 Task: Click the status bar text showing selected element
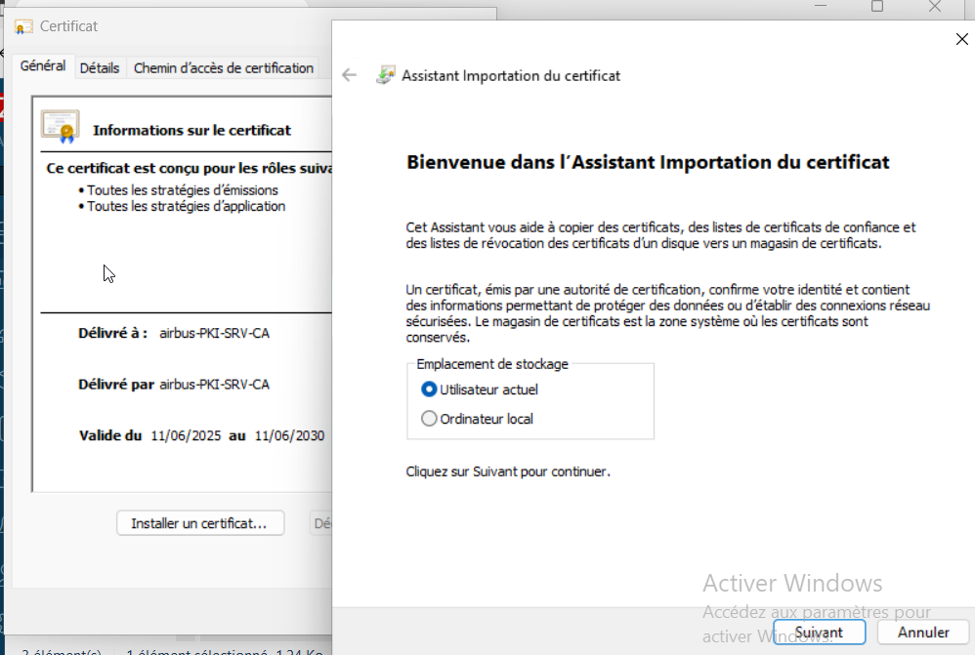(225, 651)
